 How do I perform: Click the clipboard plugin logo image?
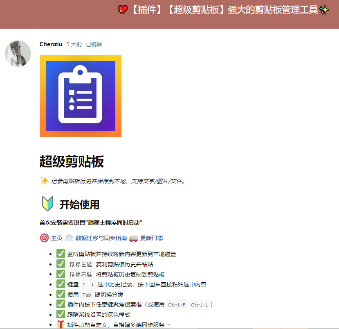81,96
